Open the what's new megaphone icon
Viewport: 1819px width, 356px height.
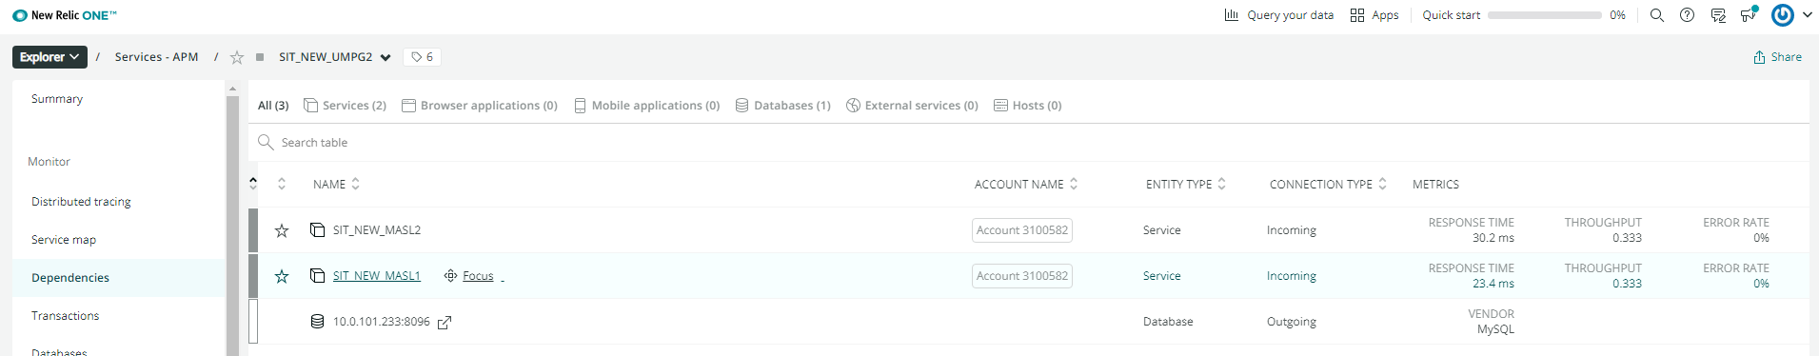coord(1749,14)
